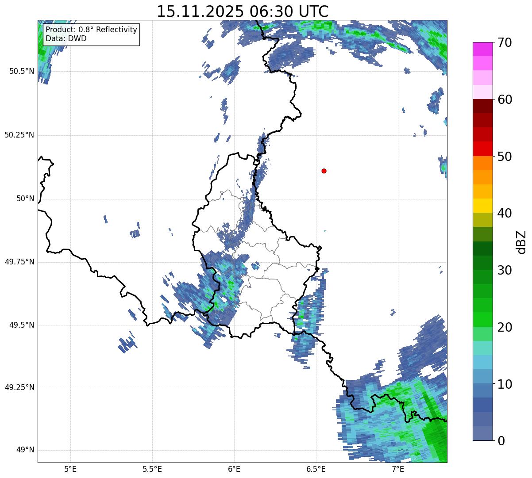
Task: Click the colorbar 'dBZ' axis label
Action: pos(521,241)
